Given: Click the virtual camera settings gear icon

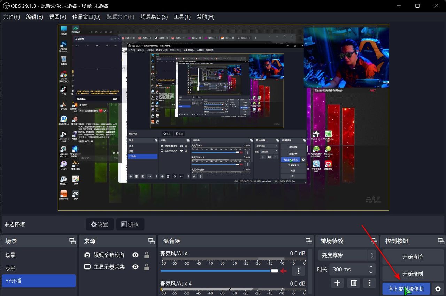Looking at the screenshot, I should 438,289.
